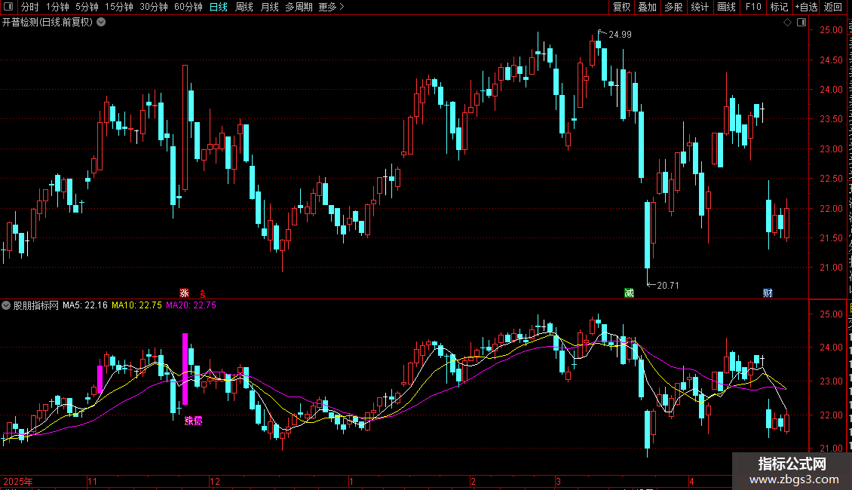This screenshot has height=490, width=852.
Task: Open the 统计 statistics button
Action: [x=699, y=7]
